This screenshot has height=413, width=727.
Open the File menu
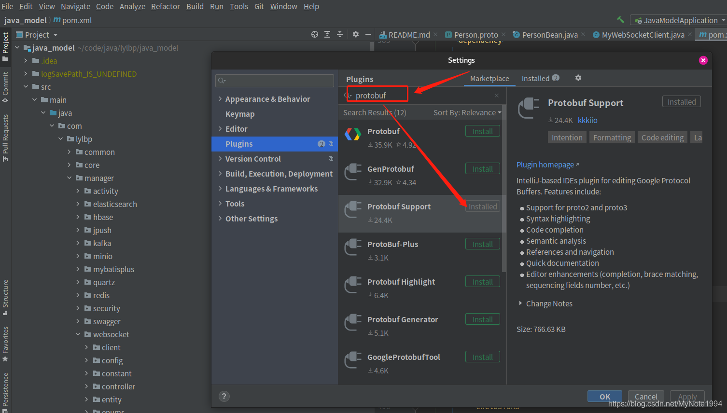[x=7, y=6]
